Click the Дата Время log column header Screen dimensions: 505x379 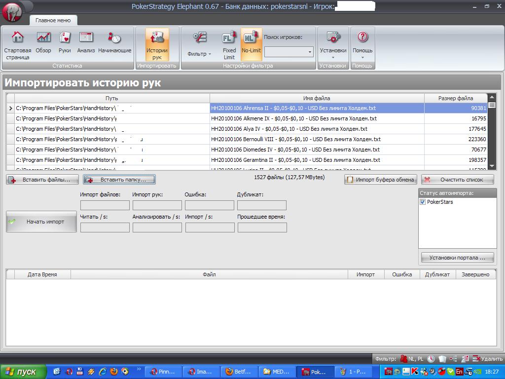[42, 274]
